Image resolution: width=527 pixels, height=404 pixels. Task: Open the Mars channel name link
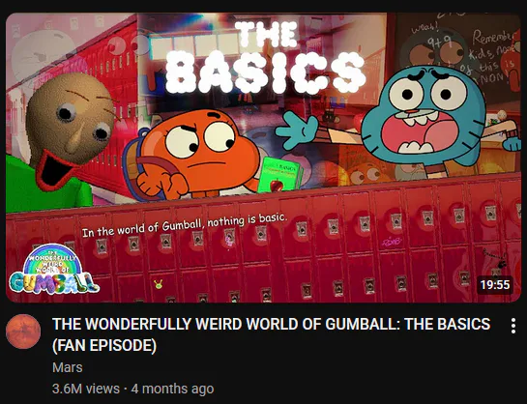click(x=68, y=367)
